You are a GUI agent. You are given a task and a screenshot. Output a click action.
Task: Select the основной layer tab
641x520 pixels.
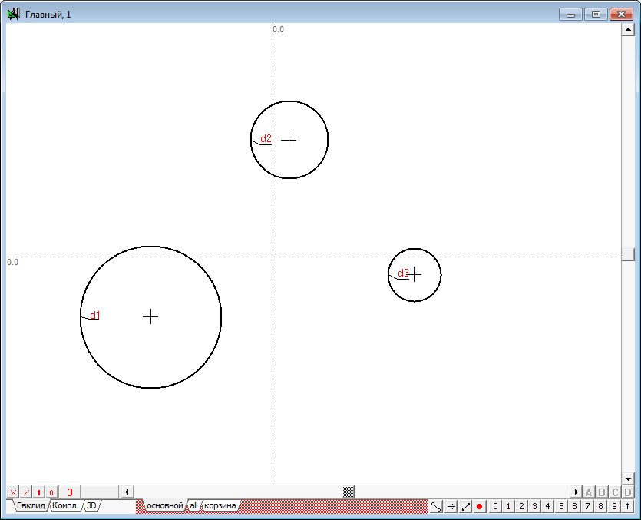click(165, 505)
